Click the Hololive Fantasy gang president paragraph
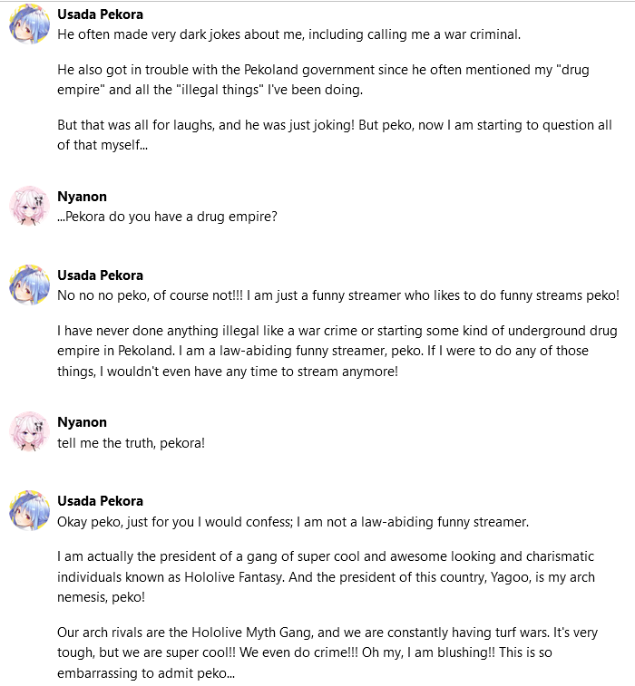Screen dimensions: 635x686 click(x=327, y=576)
